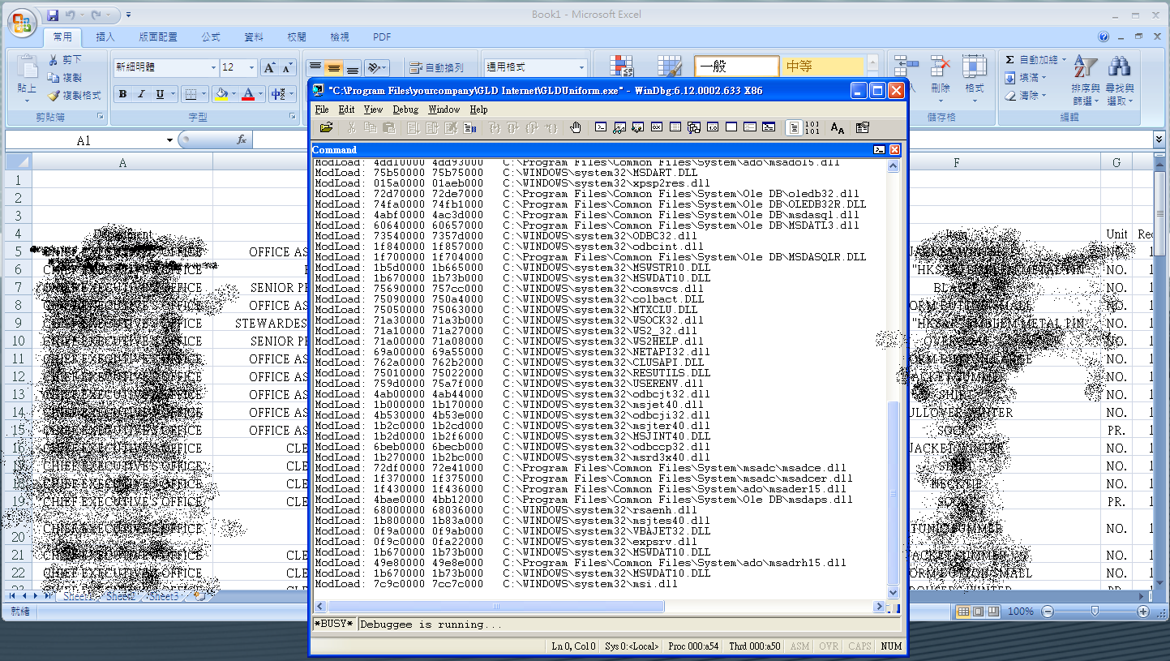Apply the yellow fill color bucket
The height and width of the screenshot is (661, 1170).
tap(221, 94)
